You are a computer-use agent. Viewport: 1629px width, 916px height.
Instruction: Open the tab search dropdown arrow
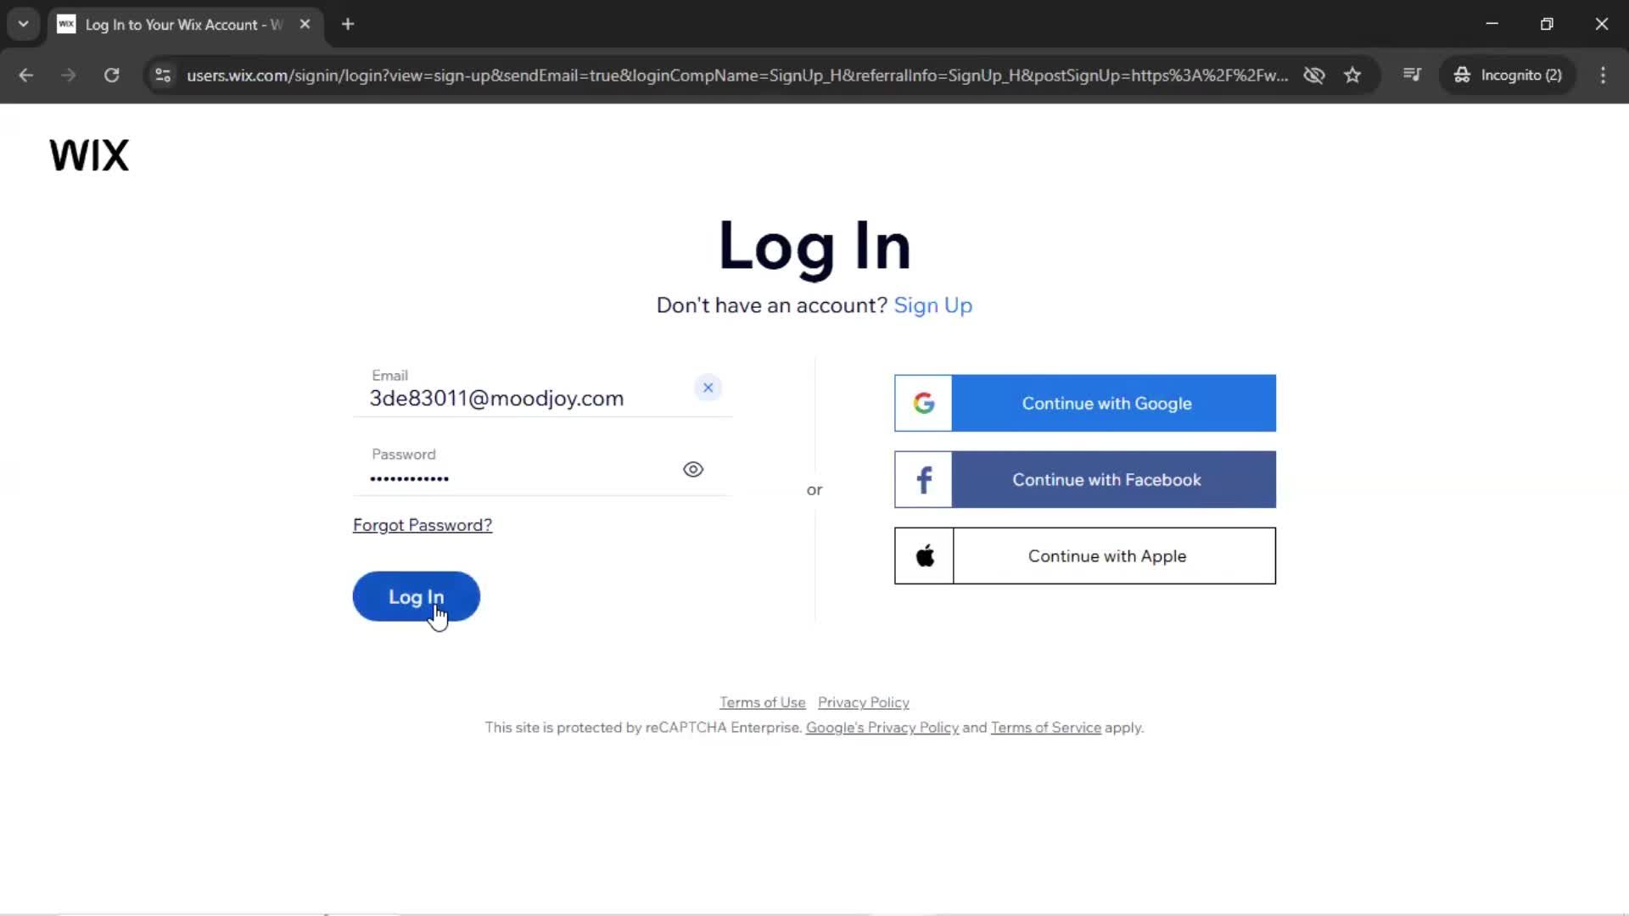pos(24,24)
